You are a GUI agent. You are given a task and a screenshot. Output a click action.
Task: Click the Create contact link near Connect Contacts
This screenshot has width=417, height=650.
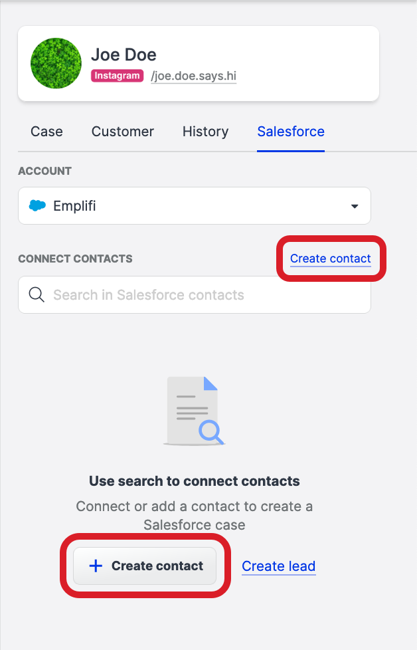331,259
